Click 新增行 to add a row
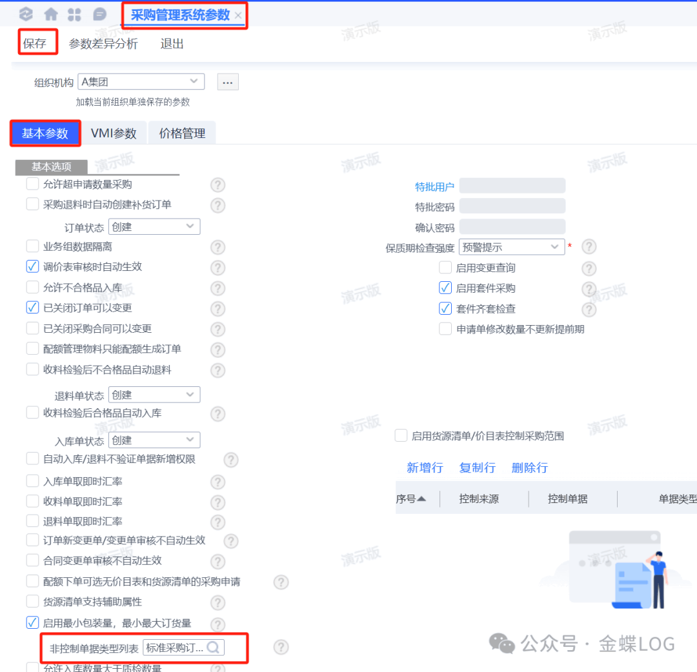Viewport: 697px width, 672px height. pyautogui.click(x=425, y=468)
